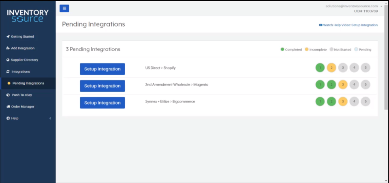Go to Add Integration page

[x=23, y=48]
